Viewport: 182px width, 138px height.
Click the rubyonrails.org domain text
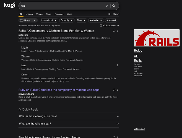(x=26, y=94)
